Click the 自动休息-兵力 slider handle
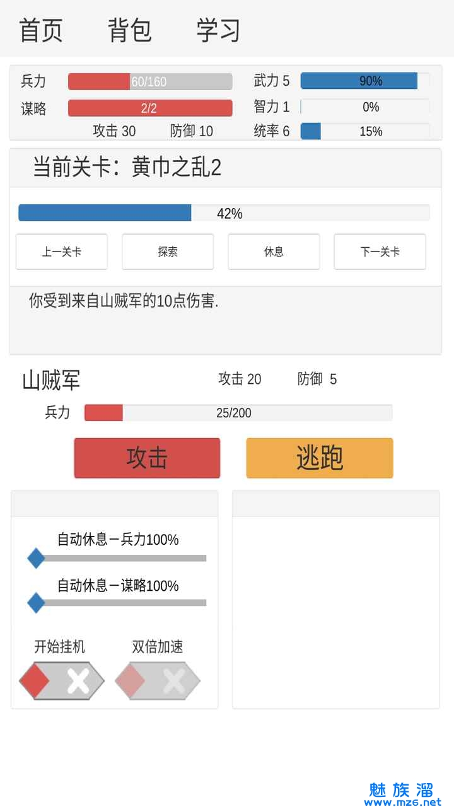This screenshot has height=807, width=454. coord(37,558)
